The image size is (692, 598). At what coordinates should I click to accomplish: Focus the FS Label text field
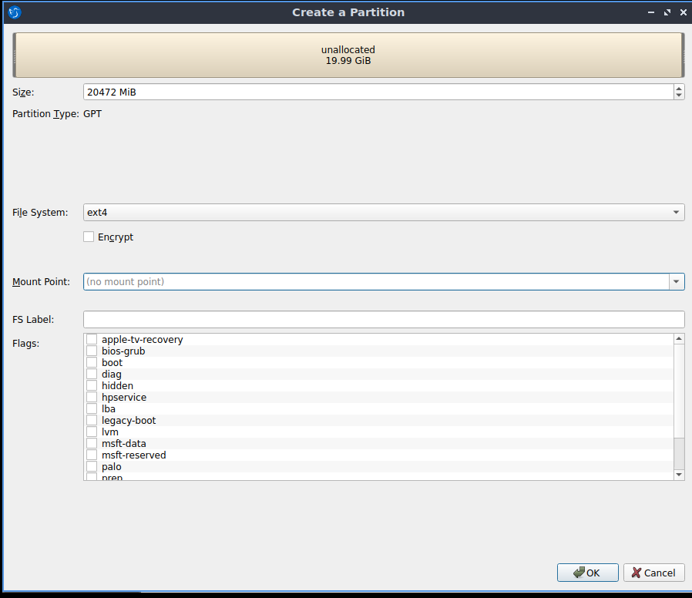(383, 319)
